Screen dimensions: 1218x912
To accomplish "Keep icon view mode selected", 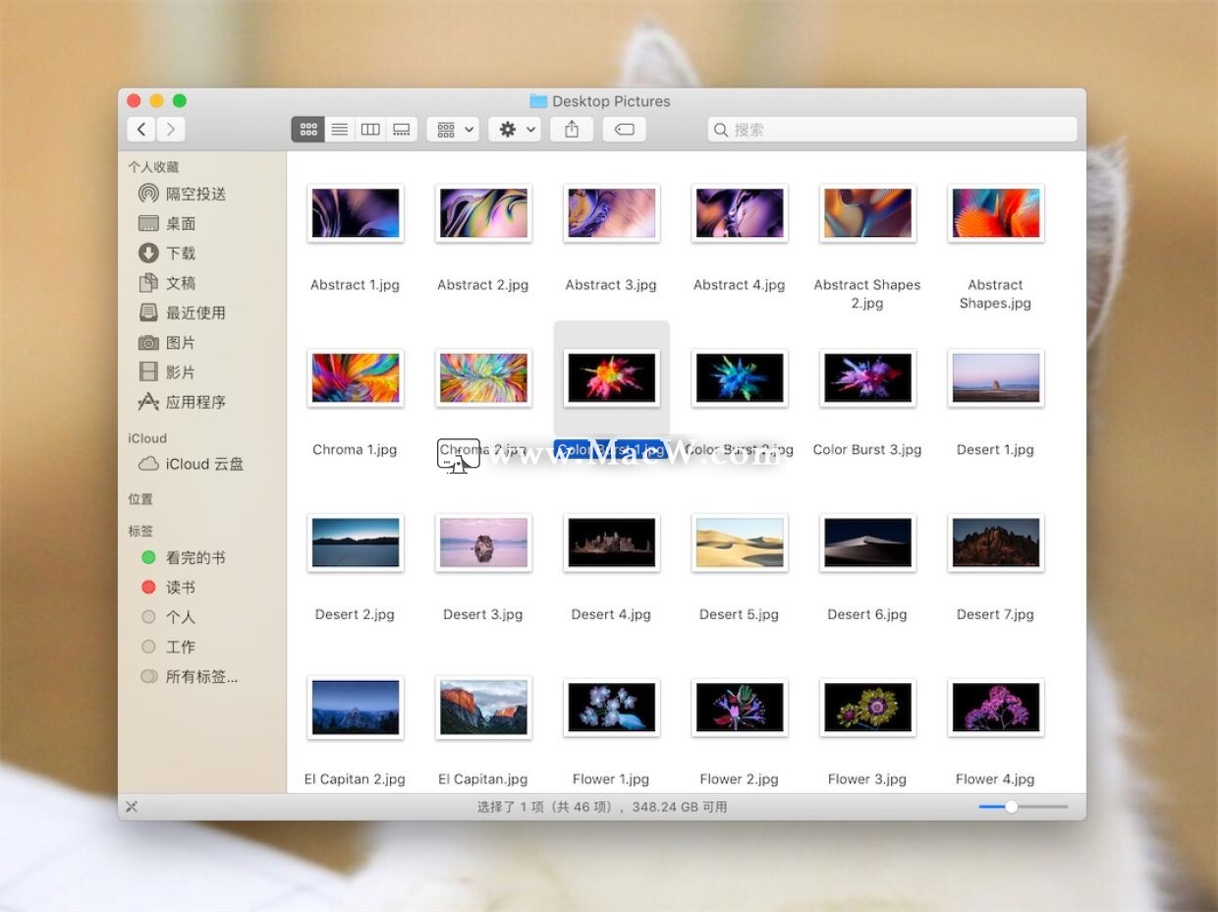I will pos(307,129).
